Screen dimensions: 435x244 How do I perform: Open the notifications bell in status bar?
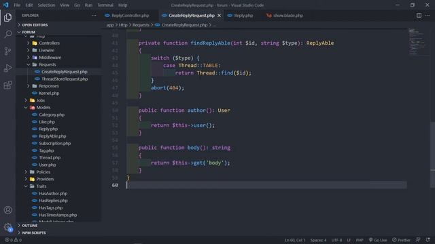point(428,240)
